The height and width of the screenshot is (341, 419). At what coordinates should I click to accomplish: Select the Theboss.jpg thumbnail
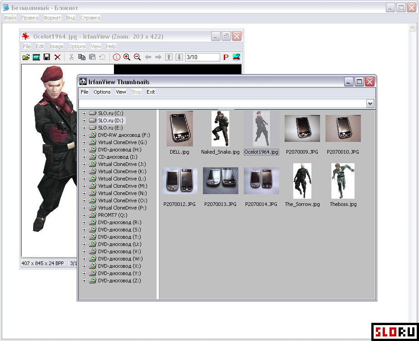click(343, 181)
